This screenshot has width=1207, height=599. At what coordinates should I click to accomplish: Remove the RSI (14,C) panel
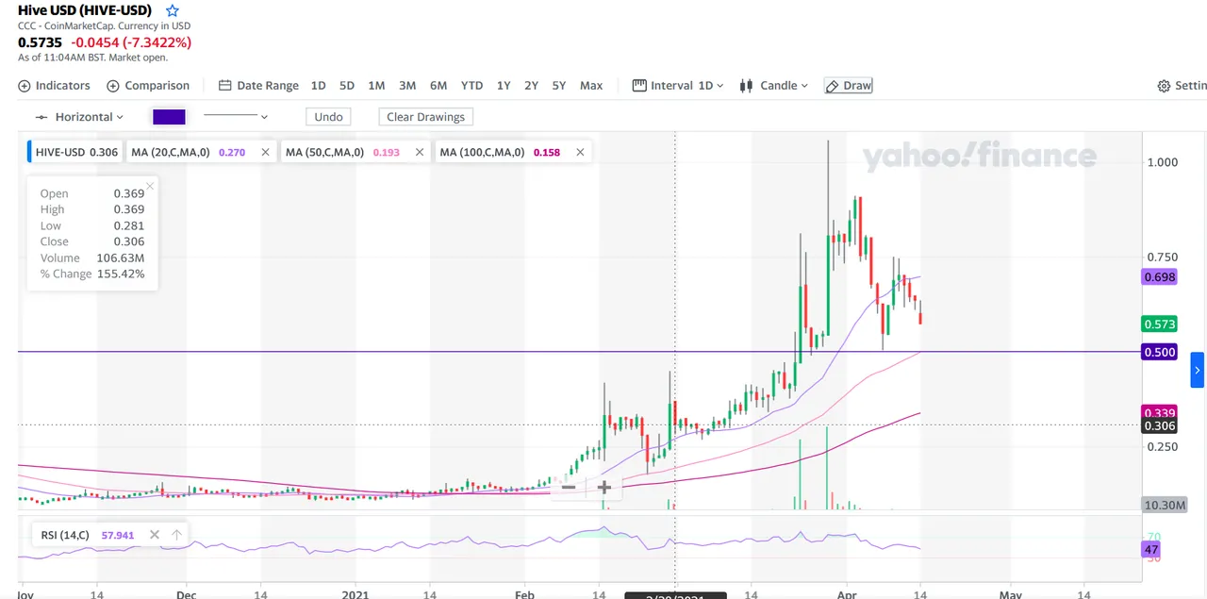tap(155, 535)
